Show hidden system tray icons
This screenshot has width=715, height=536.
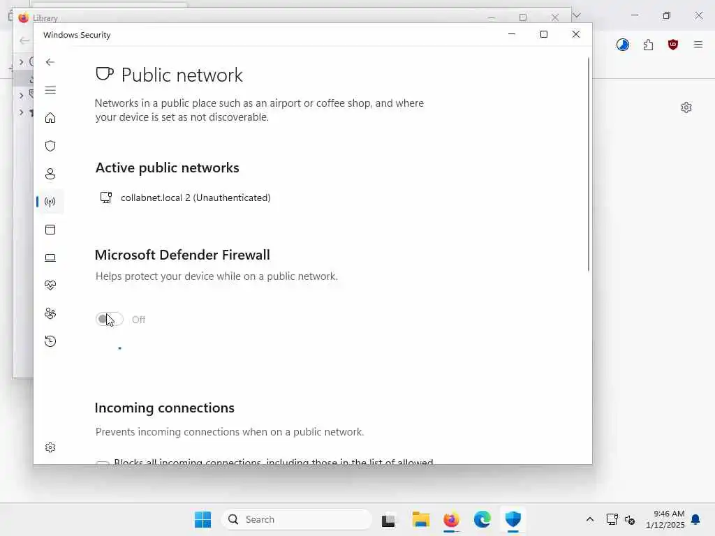pos(589,519)
